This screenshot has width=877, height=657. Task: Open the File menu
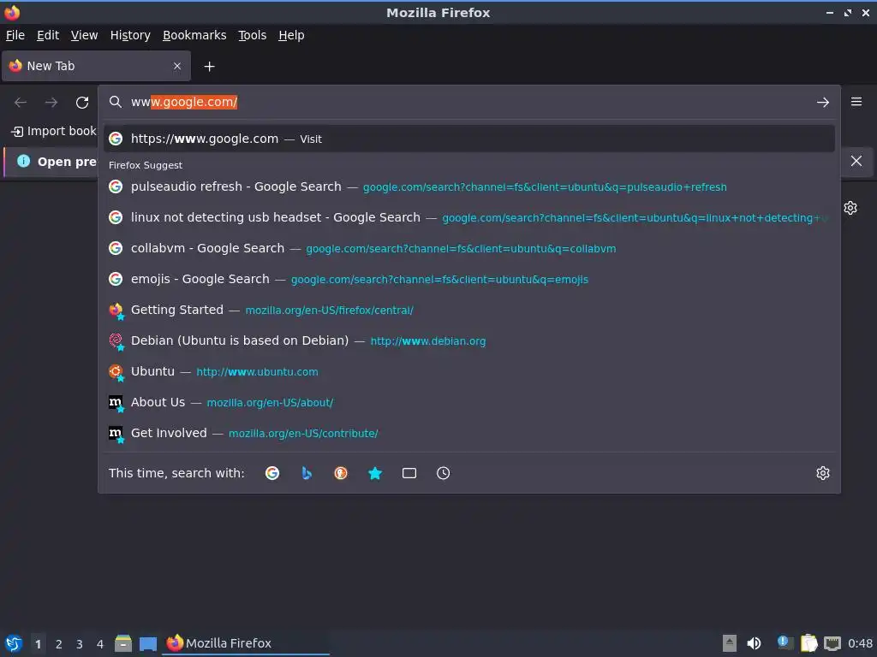click(15, 35)
